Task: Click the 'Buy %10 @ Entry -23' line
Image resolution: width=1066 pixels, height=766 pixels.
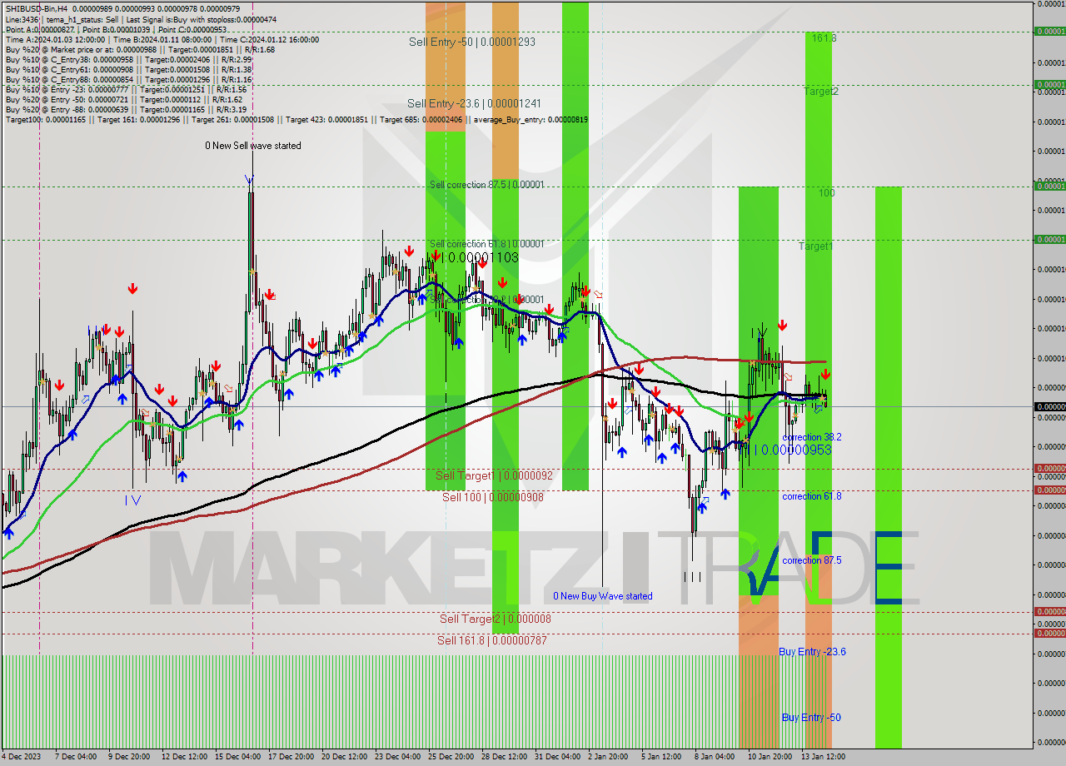Action: (x=126, y=89)
